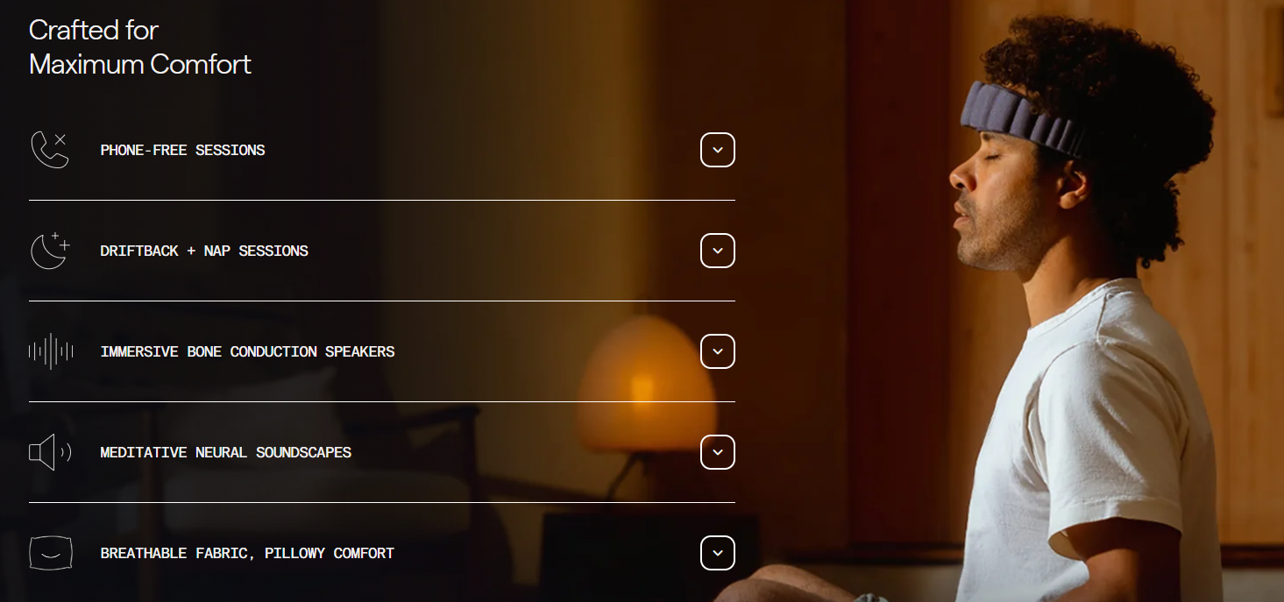This screenshot has width=1284, height=602.
Task: Click the sound waveform icon
Action: (x=50, y=351)
